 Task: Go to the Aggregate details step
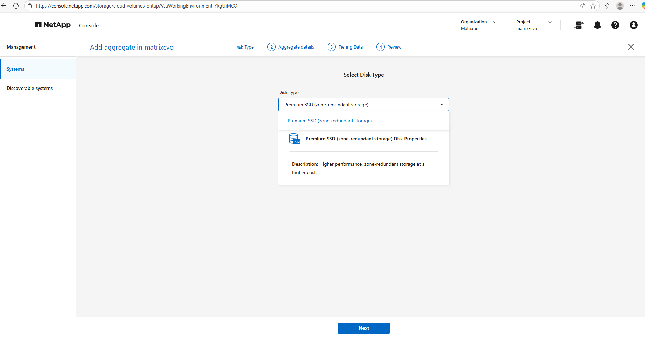(291, 47)
